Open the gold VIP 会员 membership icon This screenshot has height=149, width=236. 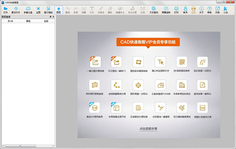coord(194,10)
